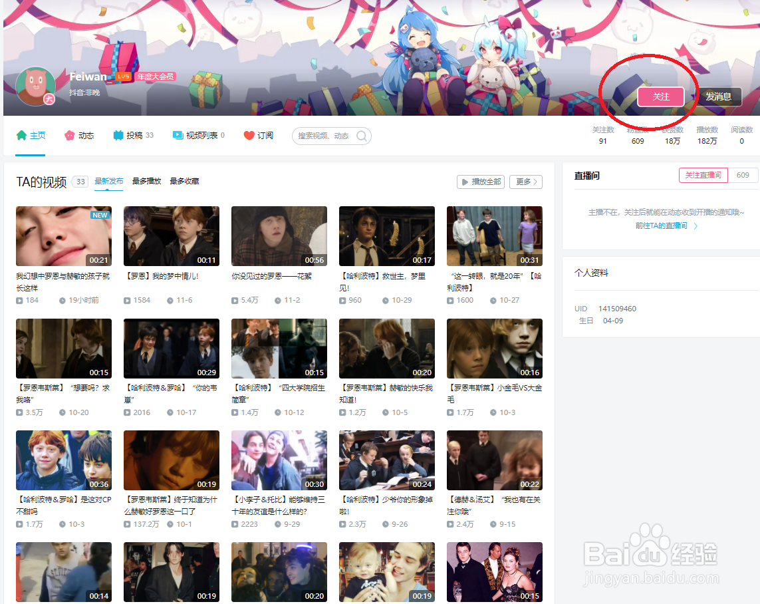This screenshot has height=604, width=760.
Task: Open video title “这一转眼，就是20年”
Action: pyautogui.click(x=495, y=281)
